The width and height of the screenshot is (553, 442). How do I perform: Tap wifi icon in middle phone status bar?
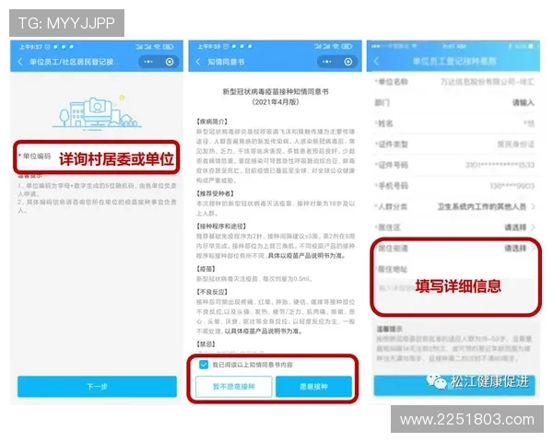[335, 46]
